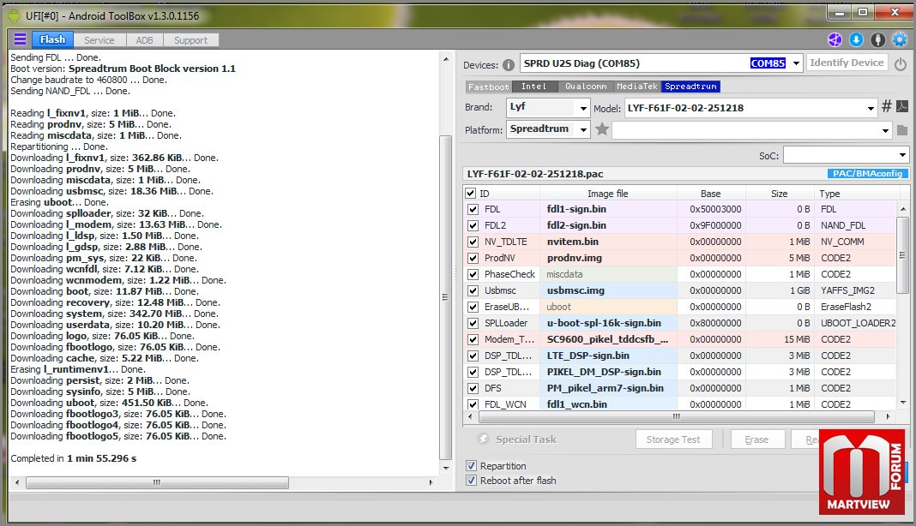916x526 pixels.
Task: Uncheck the SPLLoader checkbox
Action: tap(473, 324)
